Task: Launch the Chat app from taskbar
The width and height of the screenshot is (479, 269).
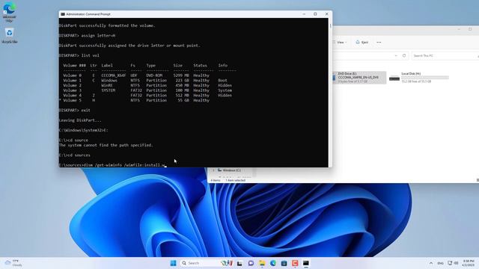Action: point(251,263)
